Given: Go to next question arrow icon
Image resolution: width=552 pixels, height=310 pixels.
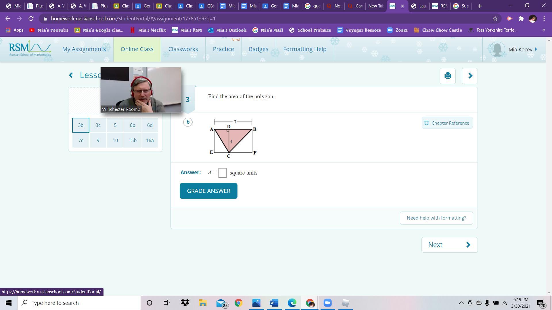Looking at the screenshot, I should point(469,76).
